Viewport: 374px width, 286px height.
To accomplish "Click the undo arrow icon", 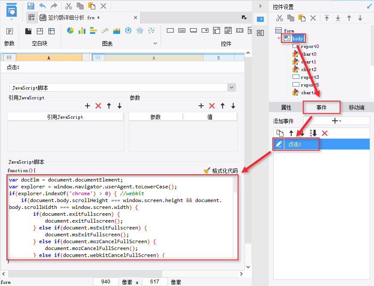I will (x=42, y=6).
